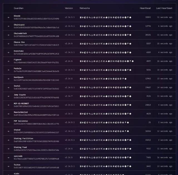Click the Solana network icon in the Everstake row
This screenshot has height=175, width=178.
(81, 52)
